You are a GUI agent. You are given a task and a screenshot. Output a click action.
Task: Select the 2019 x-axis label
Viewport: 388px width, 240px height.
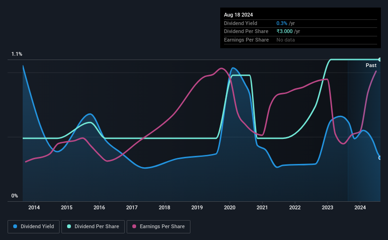coord(197,207)
